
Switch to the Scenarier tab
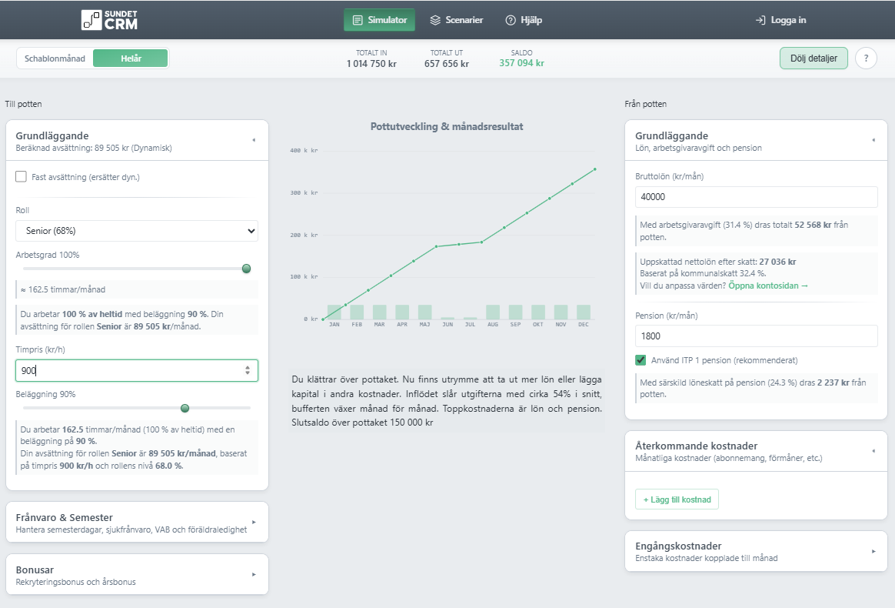coord(457,20)
